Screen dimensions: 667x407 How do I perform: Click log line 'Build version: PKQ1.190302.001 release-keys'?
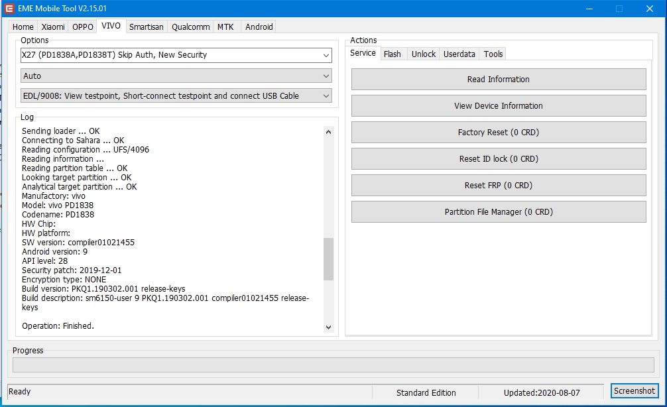103,289
